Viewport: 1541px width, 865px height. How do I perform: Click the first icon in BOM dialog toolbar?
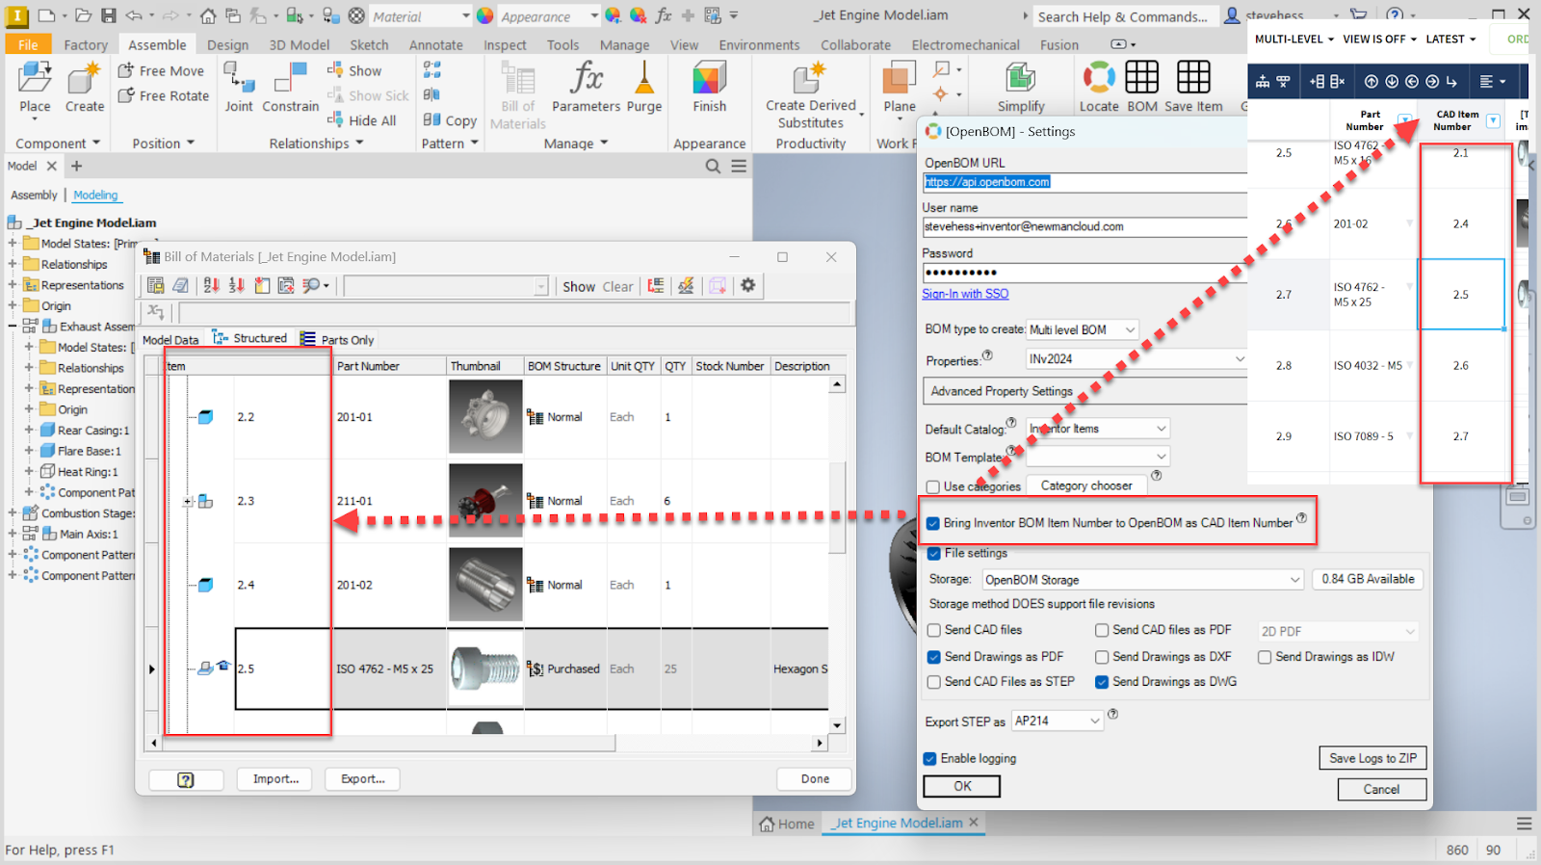click(155, 285)
